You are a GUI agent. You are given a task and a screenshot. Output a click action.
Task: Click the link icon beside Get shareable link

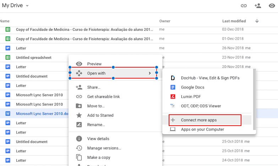[79, 97]
